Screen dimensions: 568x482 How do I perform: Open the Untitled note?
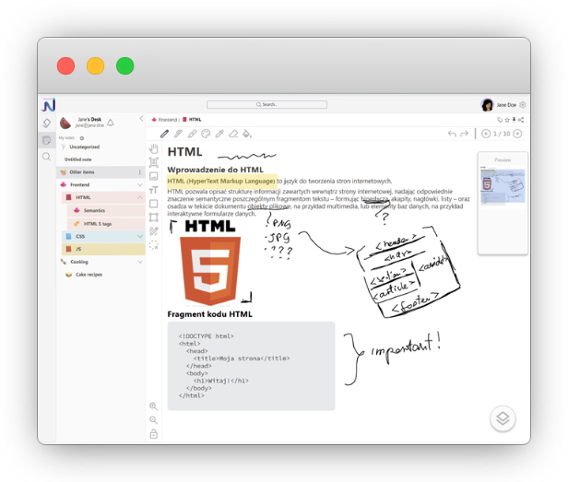click(x=77, y=159)
